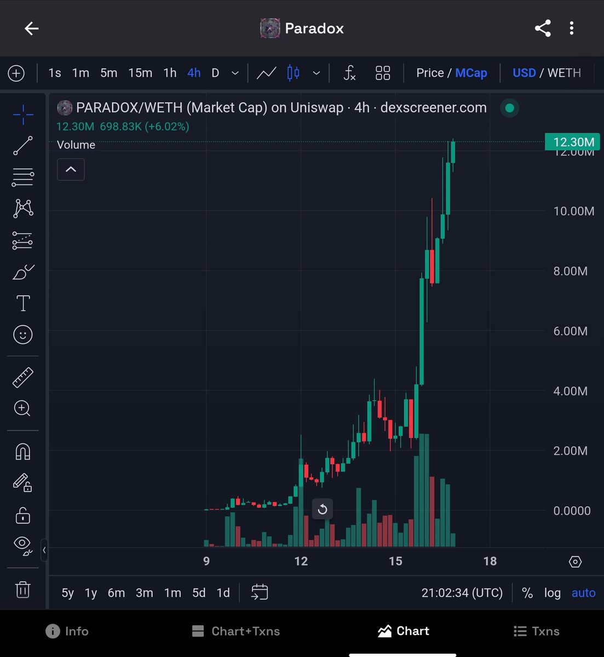Viewport: 604px width, 657px height.
Task: Open the emoji icons tool
Action: [x=23, y=335]
